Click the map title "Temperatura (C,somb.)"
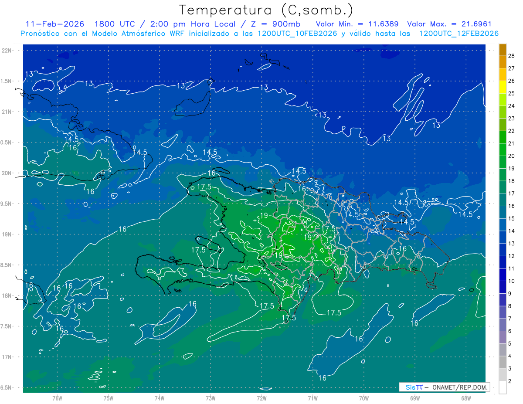Image resolution: width=523 pixels, height=404 pixels. (266, 10)
